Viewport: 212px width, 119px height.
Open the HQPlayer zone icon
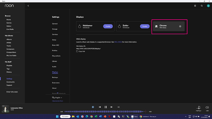point(198,108)
